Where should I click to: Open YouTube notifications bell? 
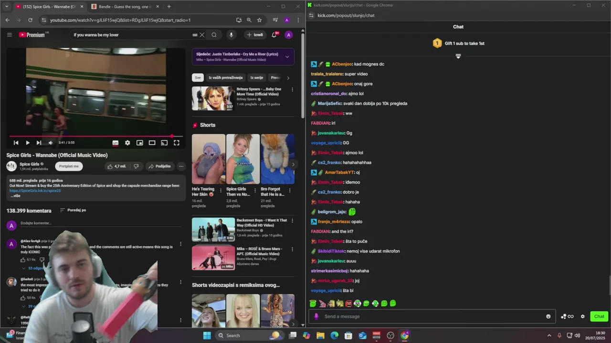click(x=274, y=35)
